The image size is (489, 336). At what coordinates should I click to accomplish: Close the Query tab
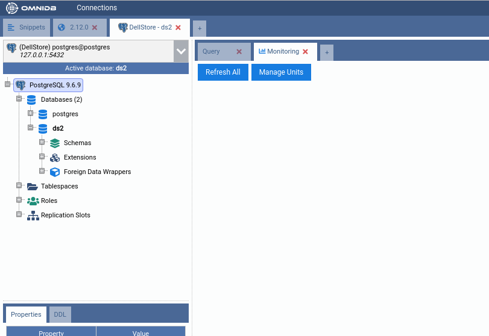point(239,51)
